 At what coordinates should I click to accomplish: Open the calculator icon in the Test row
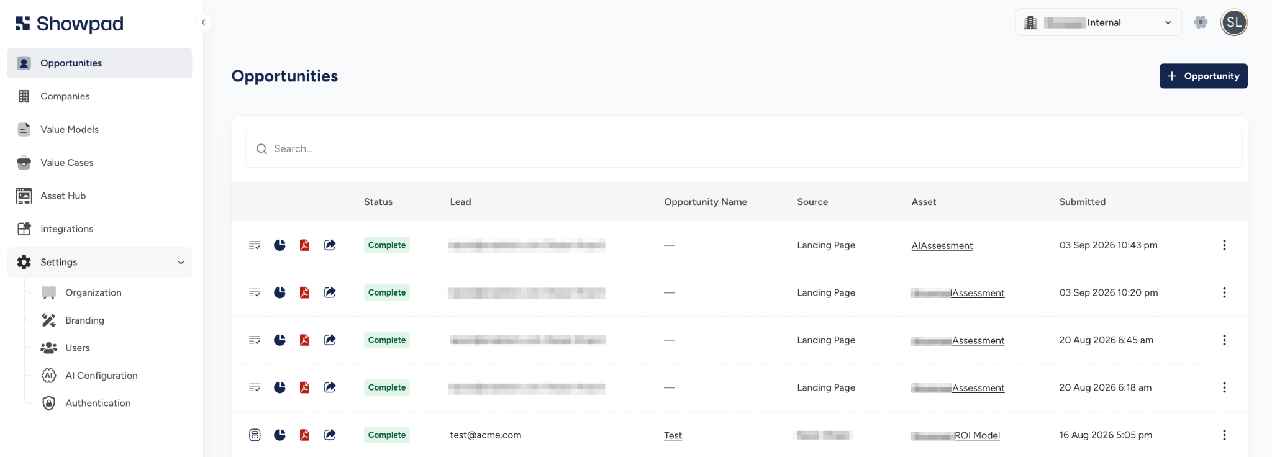[255, 435]
